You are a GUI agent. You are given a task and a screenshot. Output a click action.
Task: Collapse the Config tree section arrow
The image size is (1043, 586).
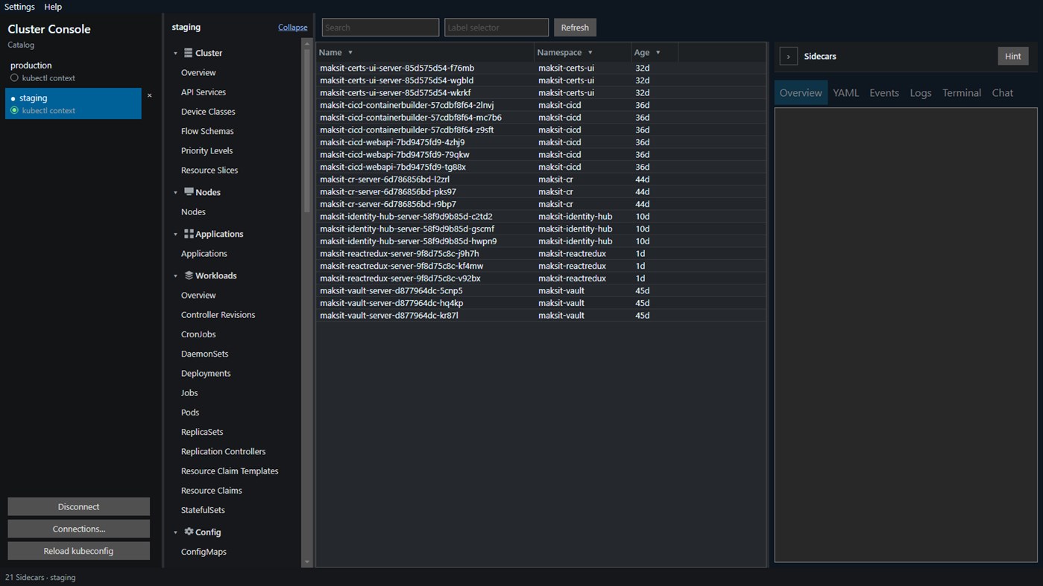(176, 532)
